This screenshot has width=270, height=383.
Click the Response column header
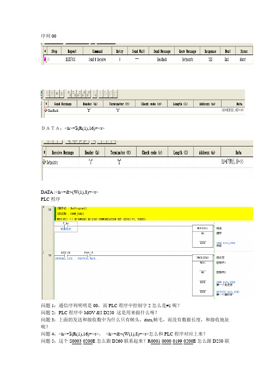(210, 51)
